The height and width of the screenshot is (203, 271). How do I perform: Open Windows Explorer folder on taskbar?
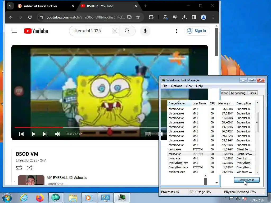73,198
